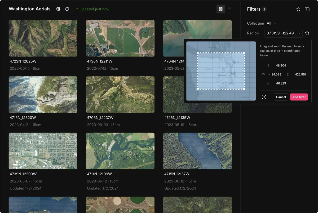Viewport: 318px width, 213px height.
Task: Open thumbnail for 4739N_12203W
Action: coord(43,151)
